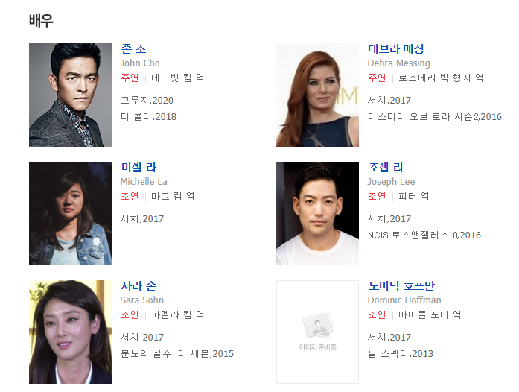Click the 도미닉 호프만 actor name link
Image resolution: width=519 pixels, height=392 pixels.
point(401,285)
